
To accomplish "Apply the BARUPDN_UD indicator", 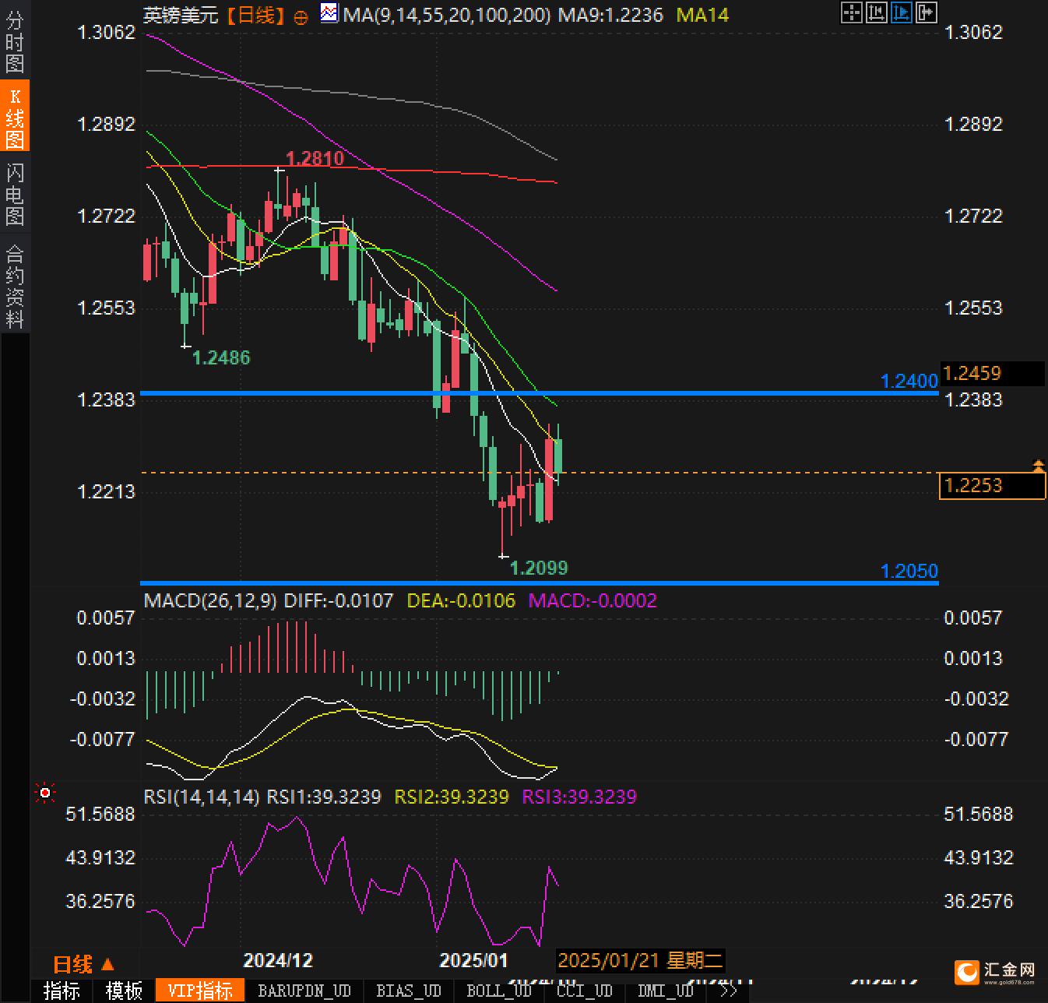I will point(304,991).
